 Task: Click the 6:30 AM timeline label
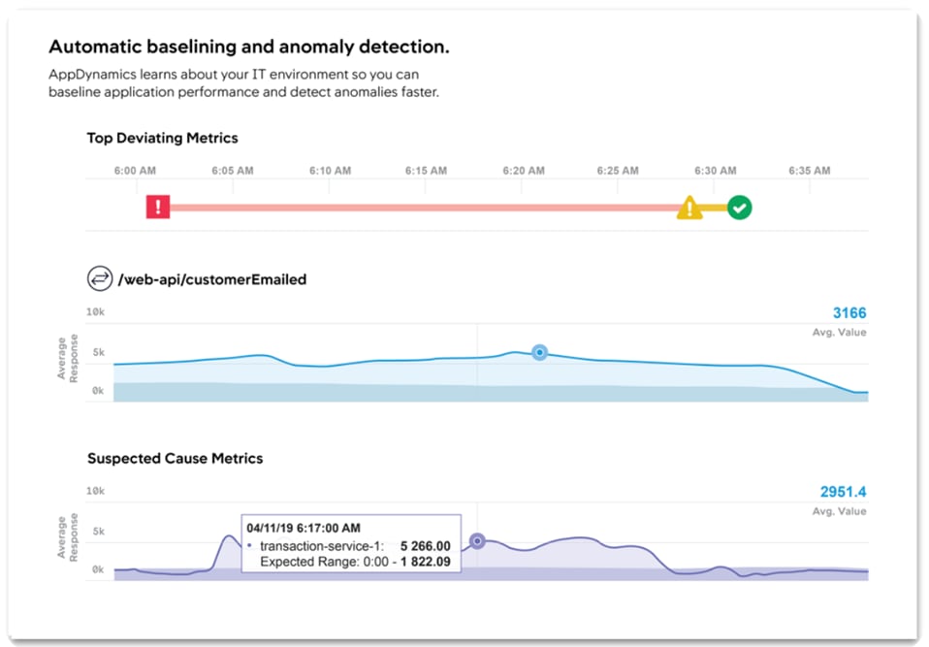pyautogui.click(x=716, y=171)
